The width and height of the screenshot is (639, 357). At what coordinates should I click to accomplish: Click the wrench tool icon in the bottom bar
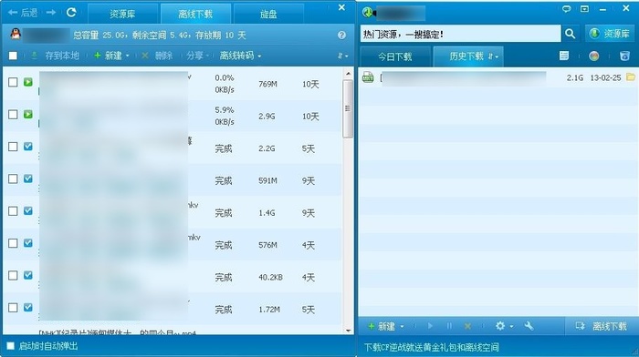point(529,326)
